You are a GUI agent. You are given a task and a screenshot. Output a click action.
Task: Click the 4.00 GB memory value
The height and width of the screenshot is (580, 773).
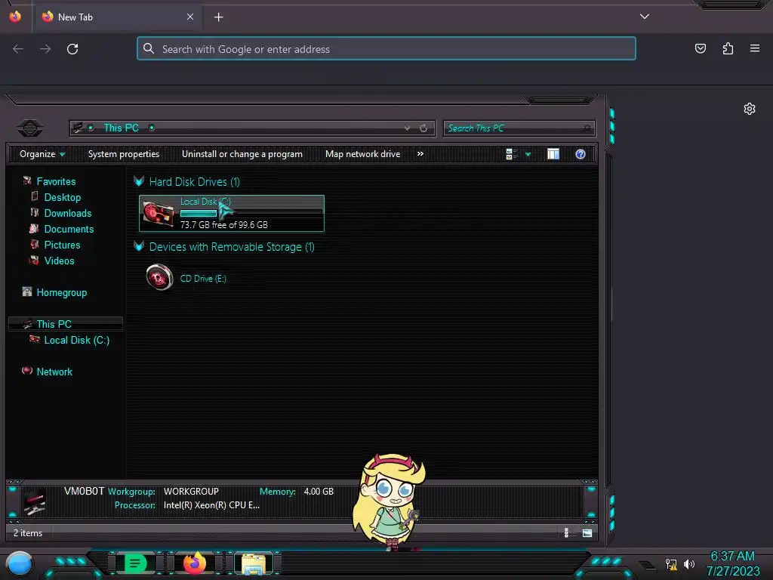[x=319, y=491]
